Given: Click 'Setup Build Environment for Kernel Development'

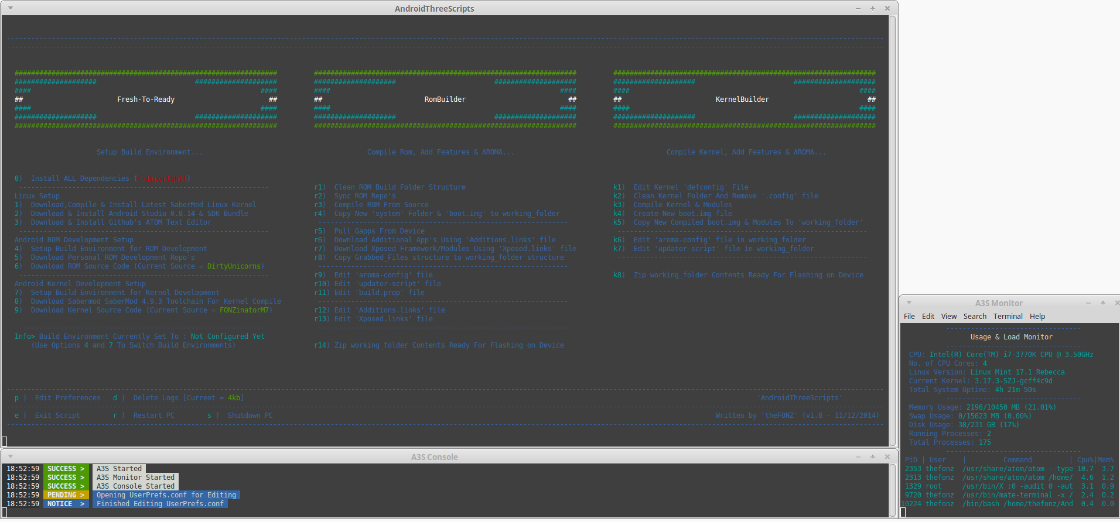Looking at the screenshot, I should coord(117,293).
